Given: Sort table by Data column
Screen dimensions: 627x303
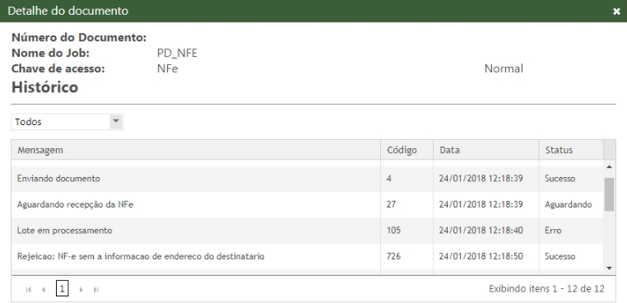Looking at the screenshot, I should pos(485,150).
